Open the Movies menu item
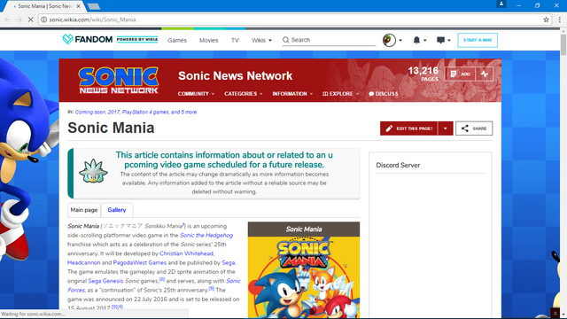The height and width of the screenshot is (319, 567). tap(209, 40)
